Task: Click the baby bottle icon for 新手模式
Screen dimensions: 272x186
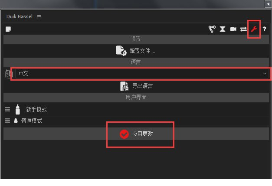Action: 17,109
